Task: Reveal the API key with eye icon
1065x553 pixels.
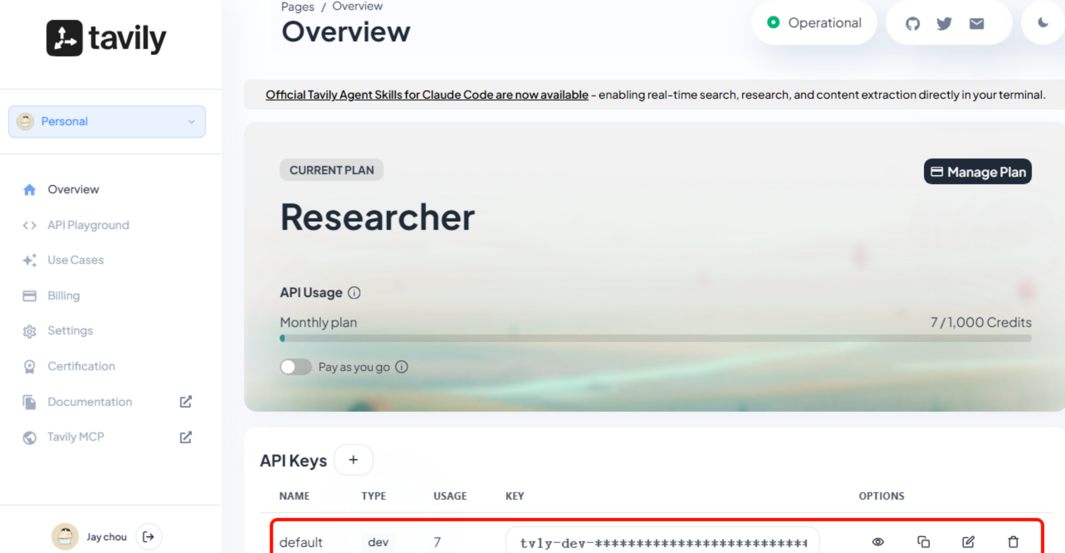Action: pos(878,542)
